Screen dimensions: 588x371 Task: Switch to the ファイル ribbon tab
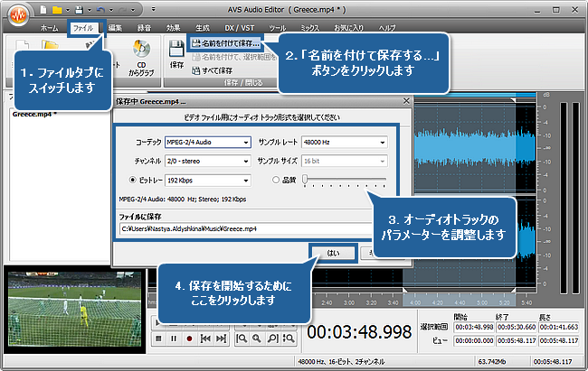[x=83, y=28]
